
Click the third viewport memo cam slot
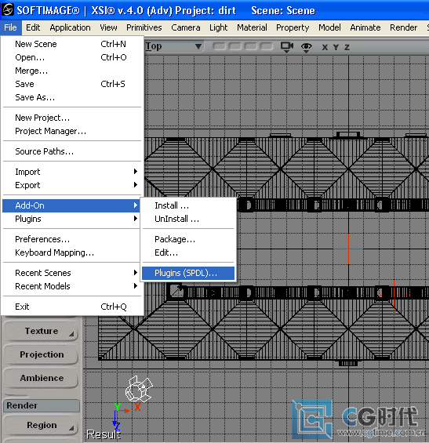[x=250, y=46]
